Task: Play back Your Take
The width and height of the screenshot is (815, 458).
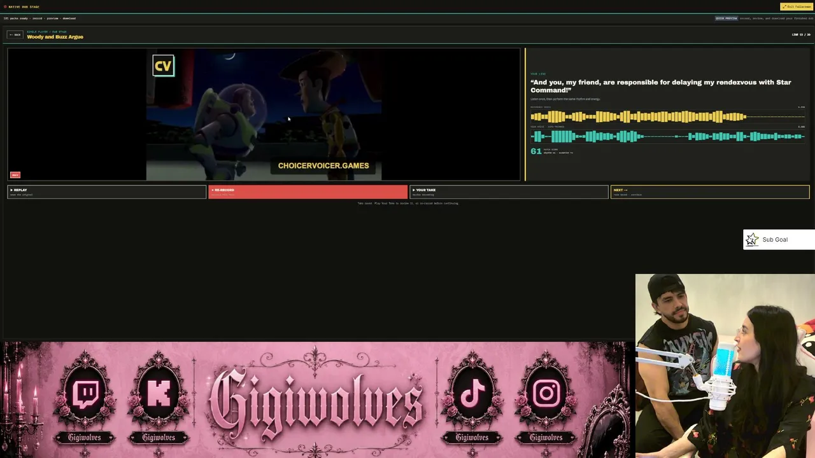Action: (509, 191)
